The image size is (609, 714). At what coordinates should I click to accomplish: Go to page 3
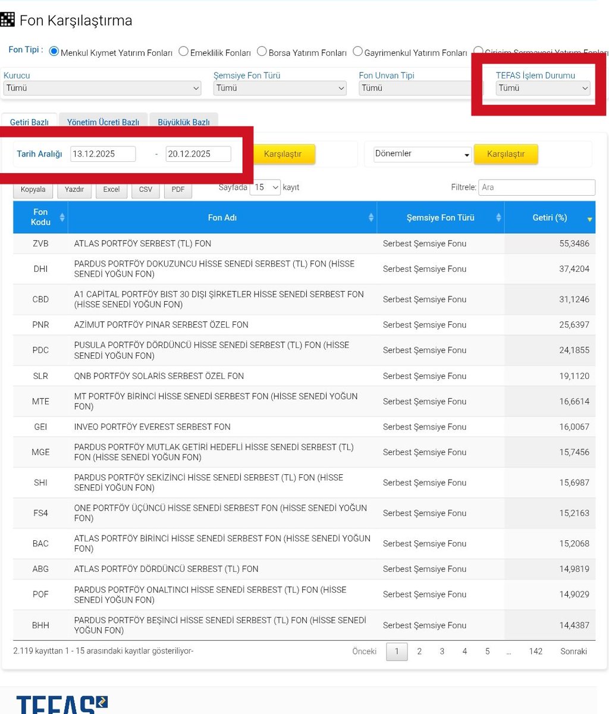(442, 652)
